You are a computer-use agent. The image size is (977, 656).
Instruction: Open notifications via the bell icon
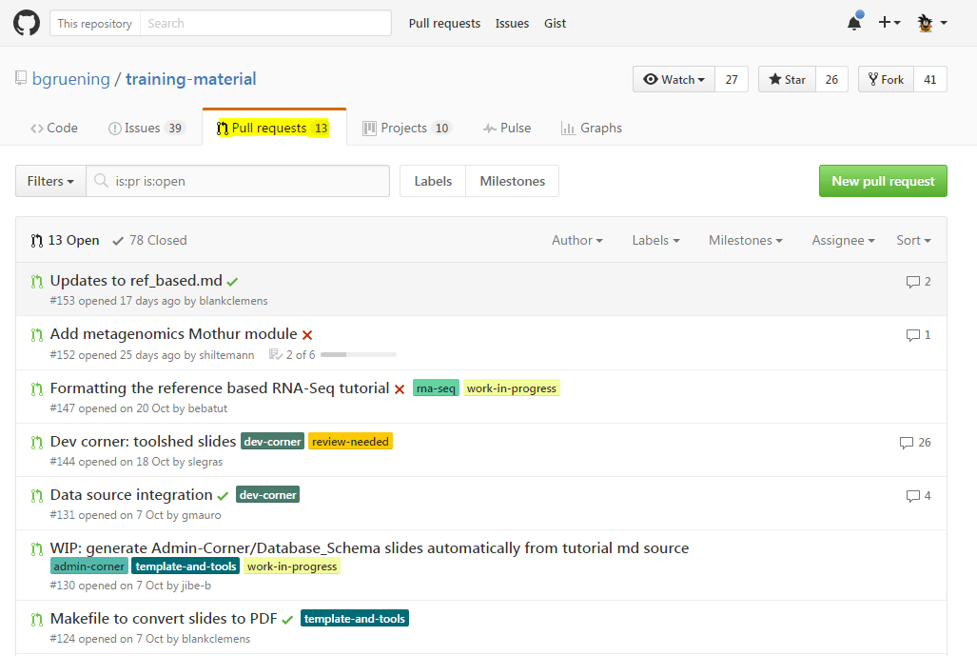pos(853,22)
